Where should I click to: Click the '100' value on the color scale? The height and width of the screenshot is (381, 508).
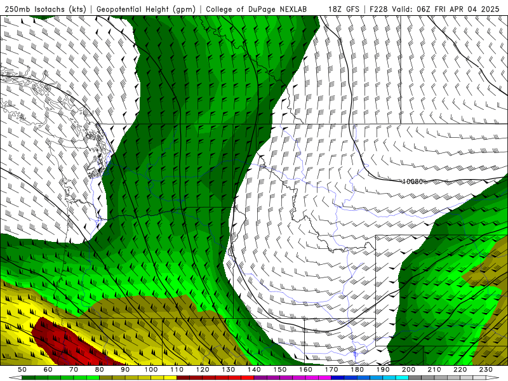[151, 370]
